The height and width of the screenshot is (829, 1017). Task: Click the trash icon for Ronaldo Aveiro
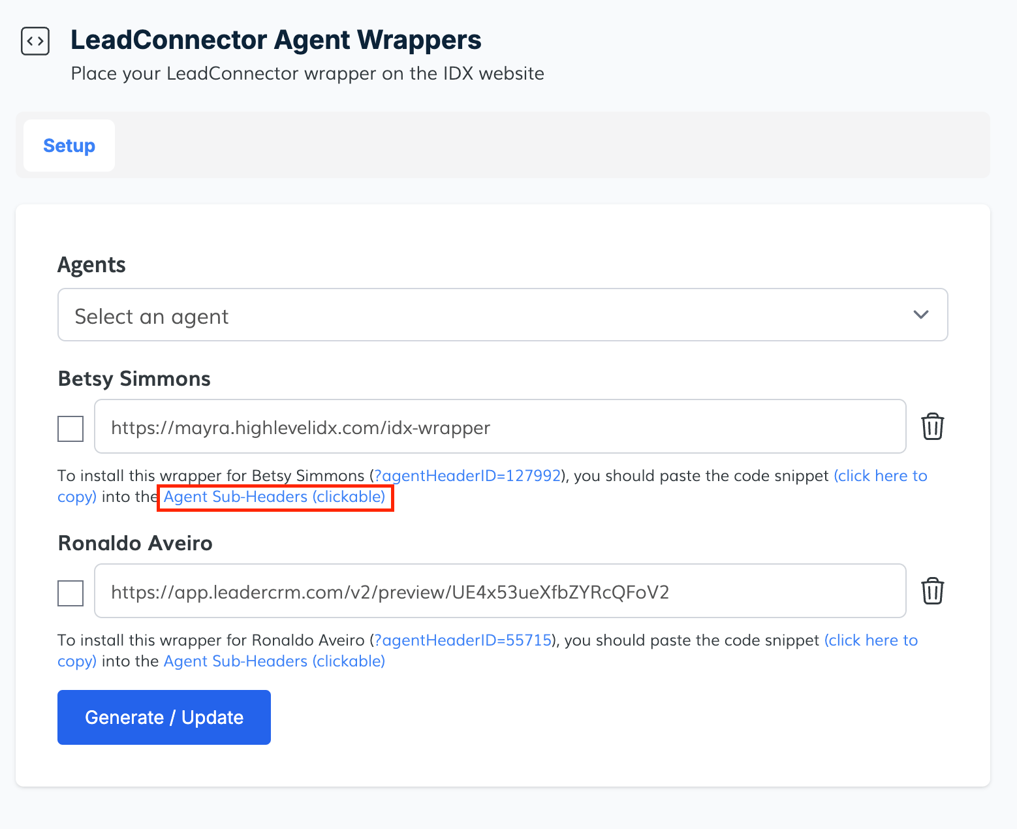[932, 591]
